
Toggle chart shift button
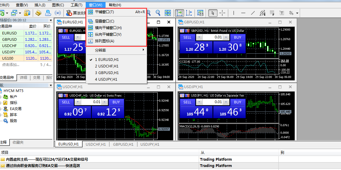[x=189, y=13]
